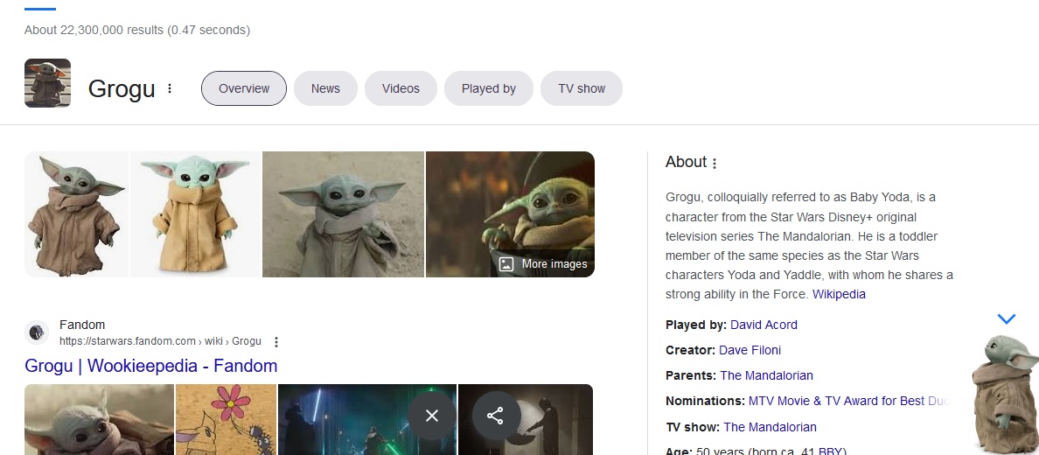
Task: Open the third image of Grogu on sand
Action: pyautogui.click(x=343, y=214)
